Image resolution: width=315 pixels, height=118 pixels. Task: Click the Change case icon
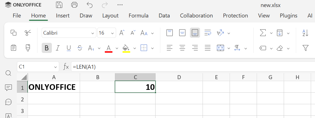144,33
